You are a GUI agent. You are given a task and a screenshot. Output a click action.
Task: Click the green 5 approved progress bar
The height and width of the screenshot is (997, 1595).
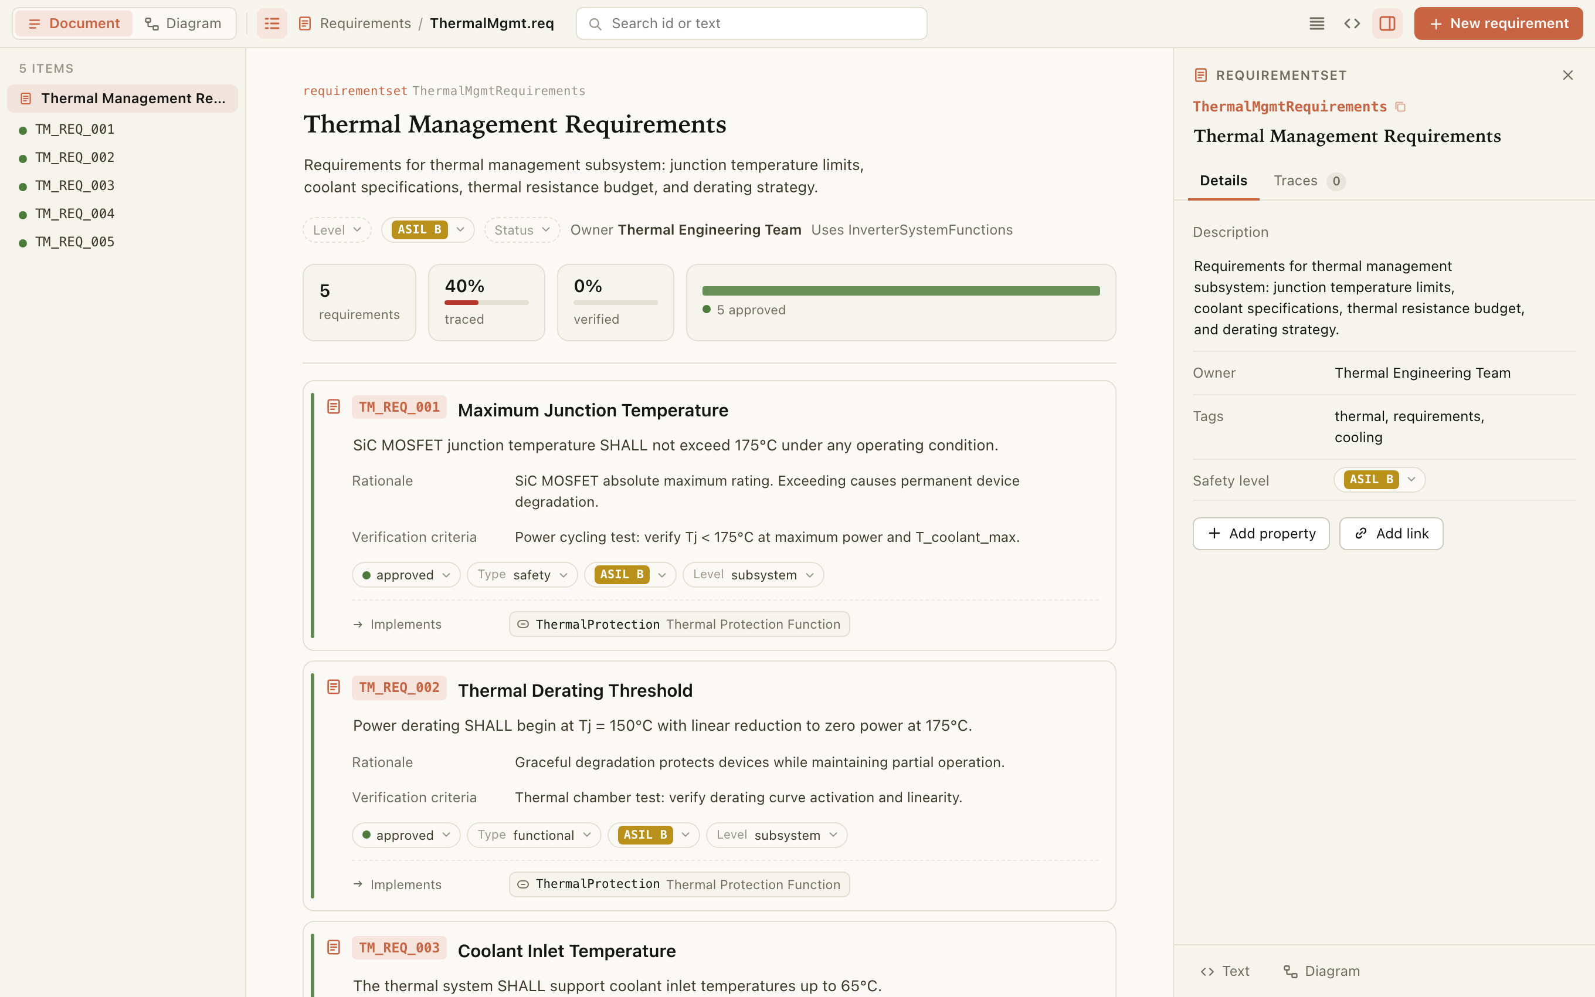click(x=901, y=291)
